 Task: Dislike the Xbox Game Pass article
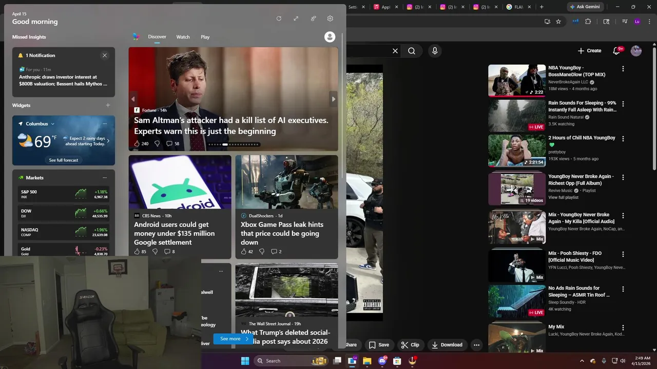coord(261,252)
